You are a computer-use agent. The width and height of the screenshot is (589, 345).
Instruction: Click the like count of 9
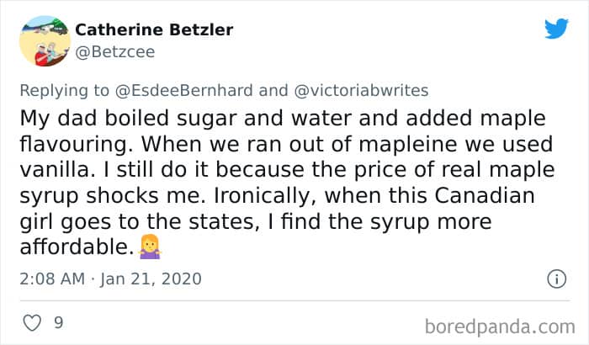point(59,322)
